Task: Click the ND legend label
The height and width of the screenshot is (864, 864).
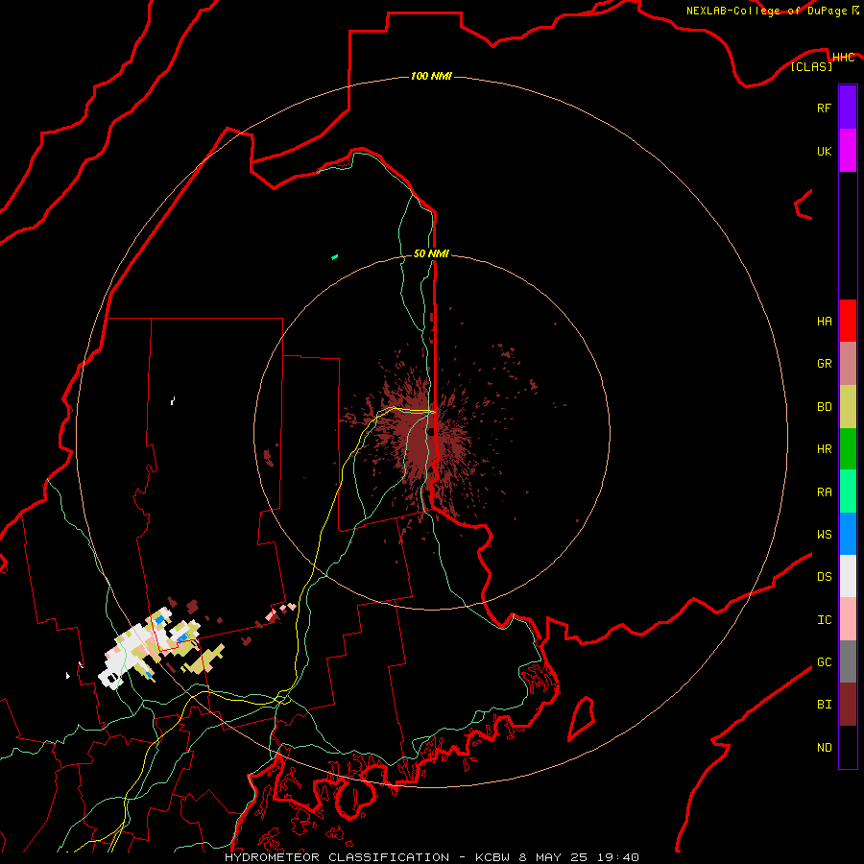Action: tap(824, 747)
